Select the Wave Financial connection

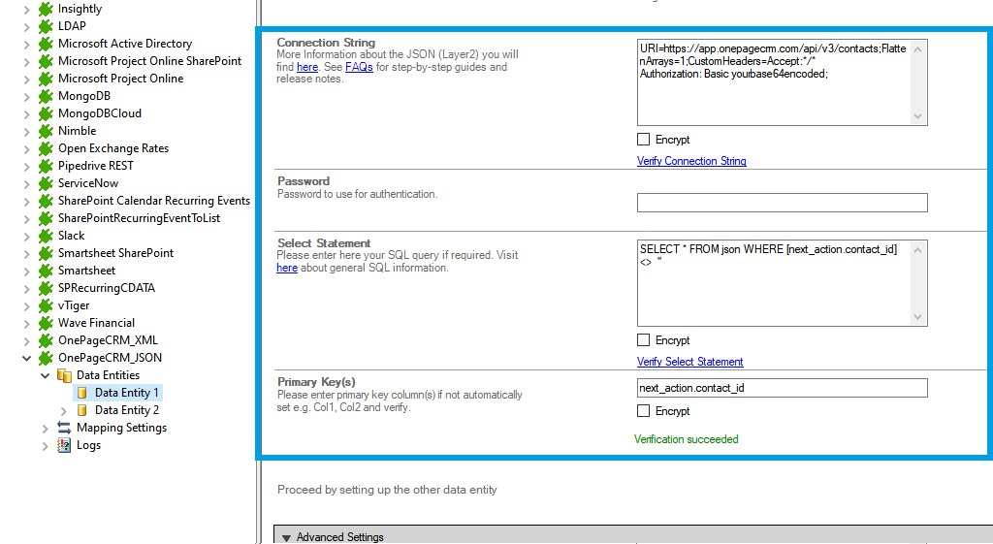(96, 323)
